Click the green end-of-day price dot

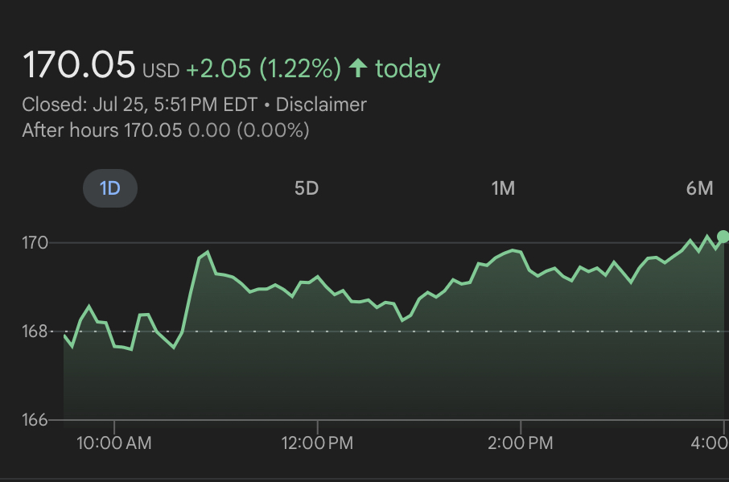[x=723, y=237]
